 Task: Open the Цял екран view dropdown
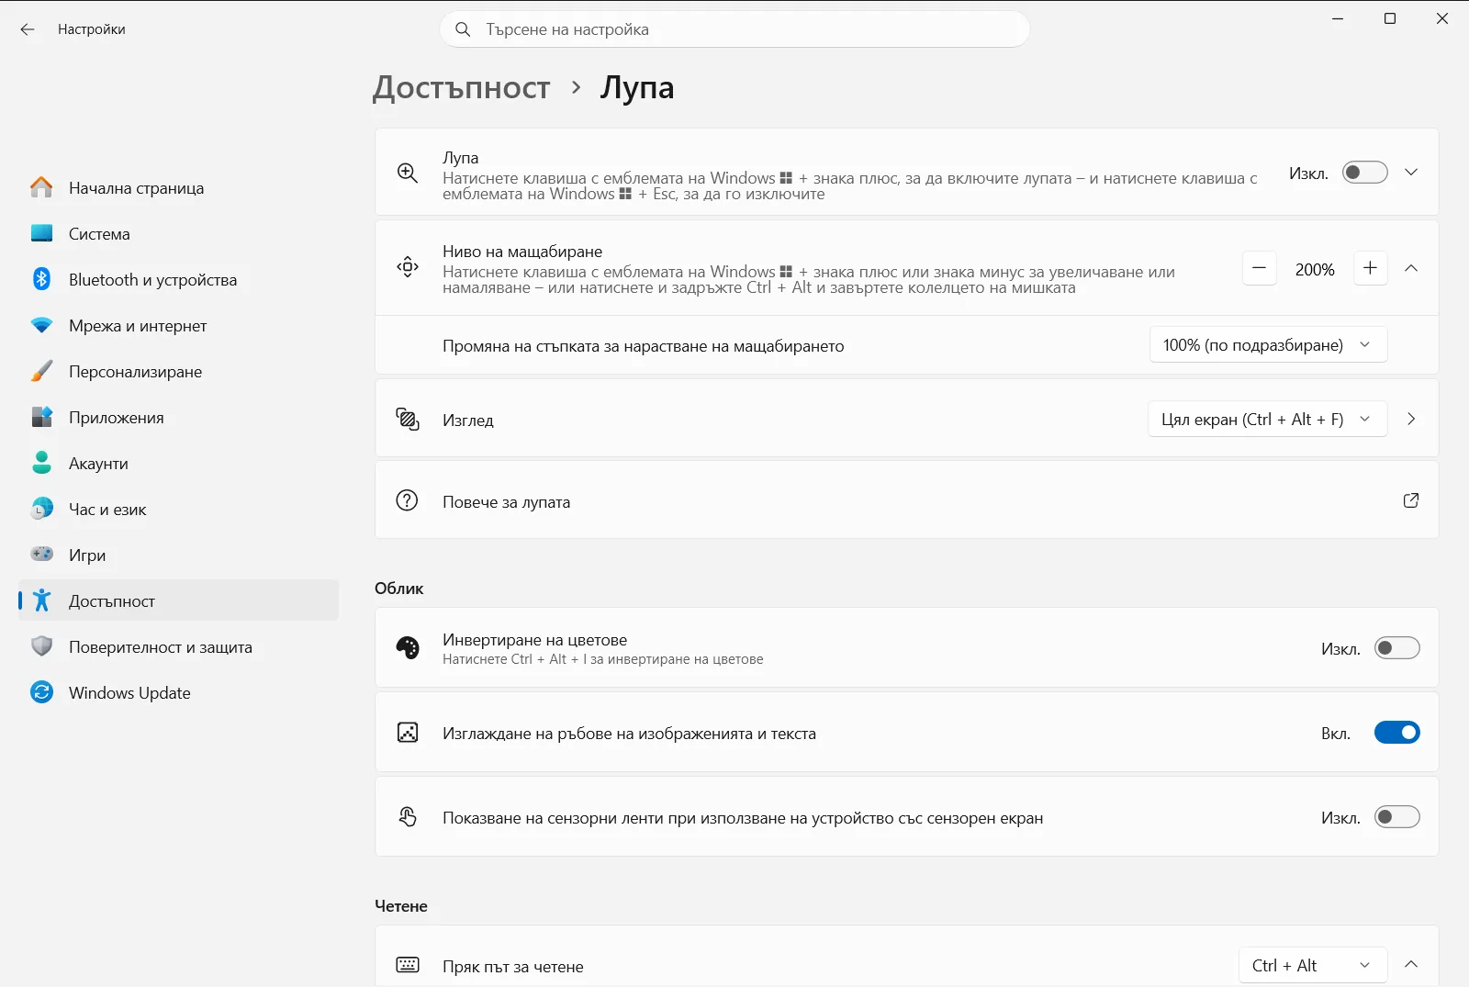pos(1267,420)
